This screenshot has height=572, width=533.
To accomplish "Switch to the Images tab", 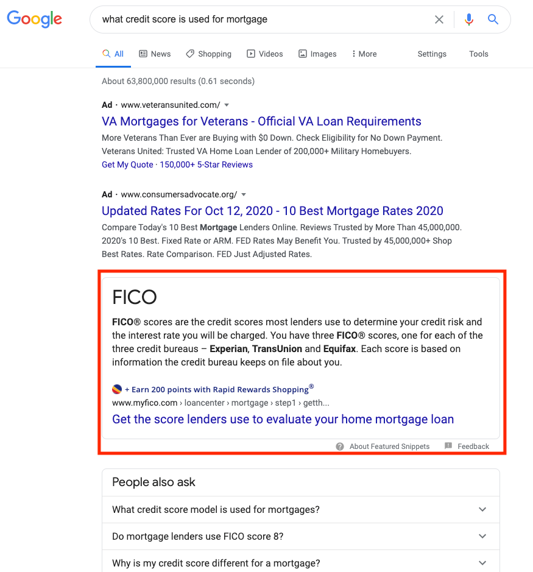I will [317, 54].
